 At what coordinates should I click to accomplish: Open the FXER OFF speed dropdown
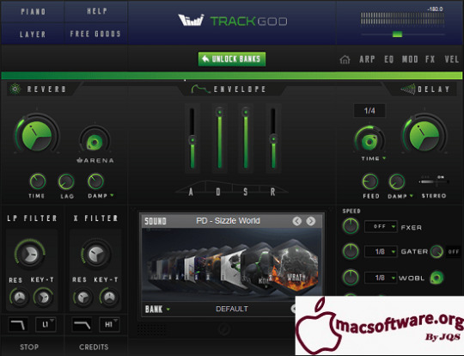click(x=381, y=226)
